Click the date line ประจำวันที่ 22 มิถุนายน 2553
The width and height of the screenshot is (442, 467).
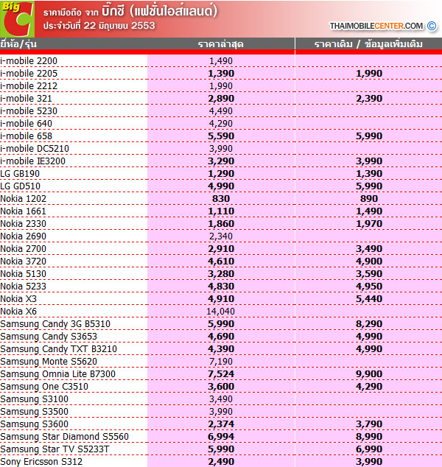(x=99, y=26)
